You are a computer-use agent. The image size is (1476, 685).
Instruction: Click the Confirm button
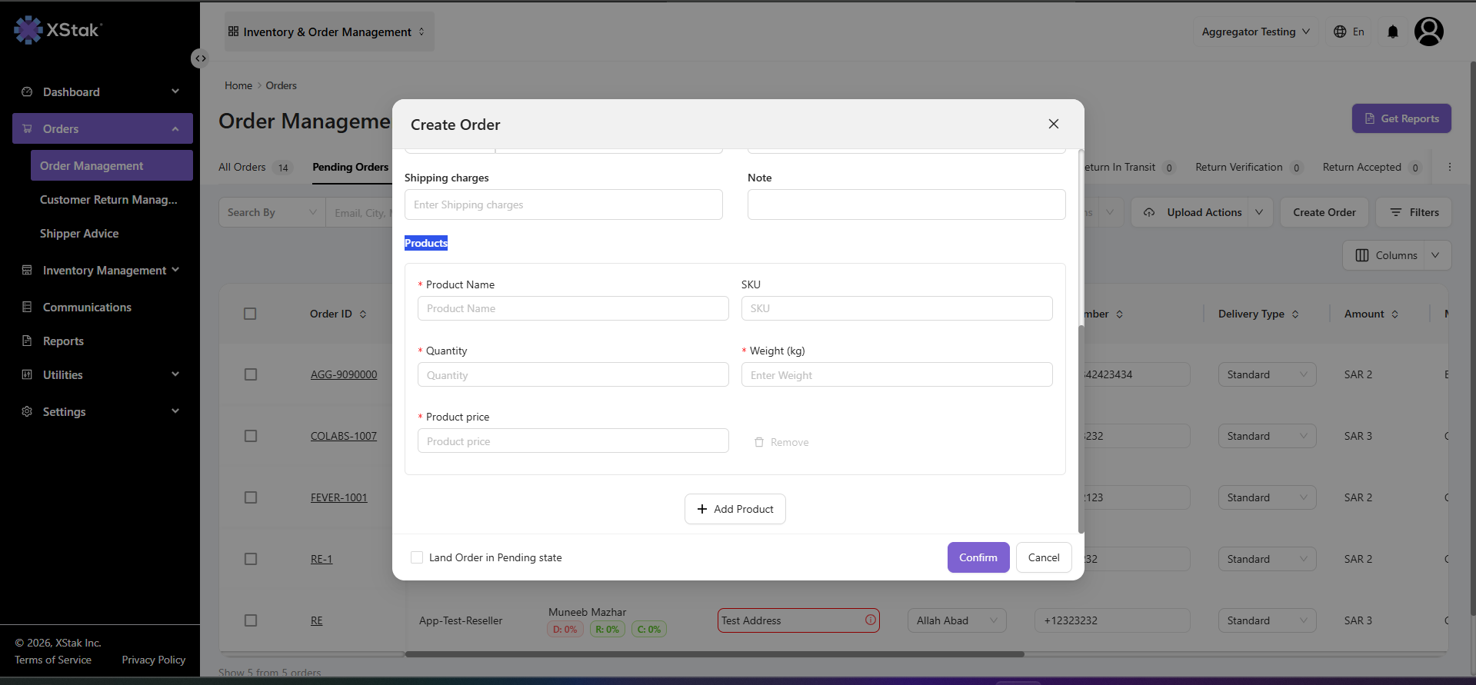click(x=978, y=557)
